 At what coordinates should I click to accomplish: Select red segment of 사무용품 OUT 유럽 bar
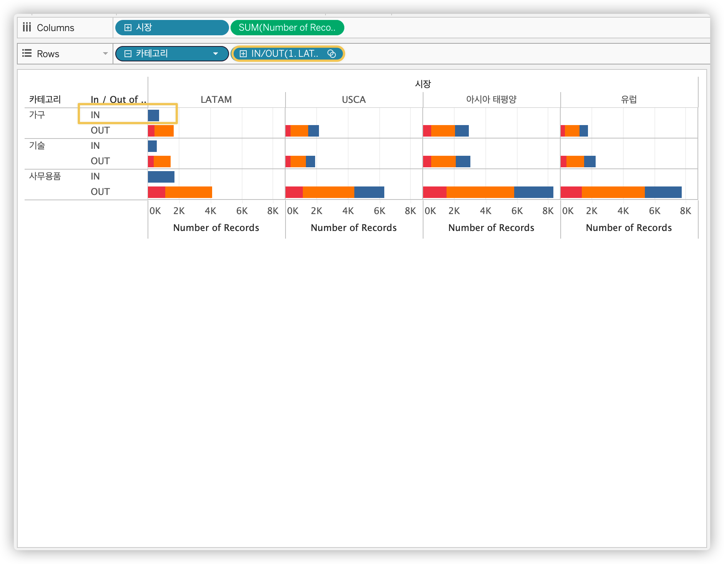click(x=571, y=192)
